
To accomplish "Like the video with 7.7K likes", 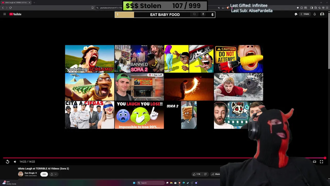I will (196, 174).
